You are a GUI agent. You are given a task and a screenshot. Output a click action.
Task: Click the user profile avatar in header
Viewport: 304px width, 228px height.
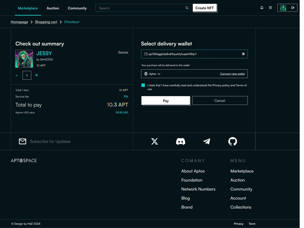(x=283, y=8)
